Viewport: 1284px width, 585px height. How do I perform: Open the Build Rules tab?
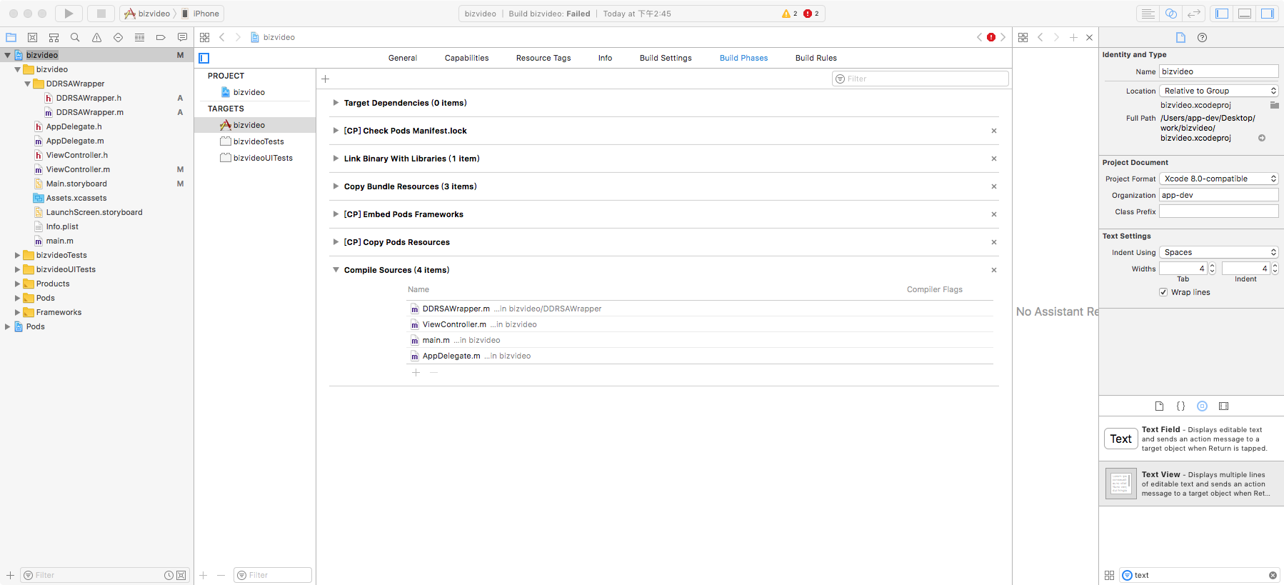[x=816, y=58]
